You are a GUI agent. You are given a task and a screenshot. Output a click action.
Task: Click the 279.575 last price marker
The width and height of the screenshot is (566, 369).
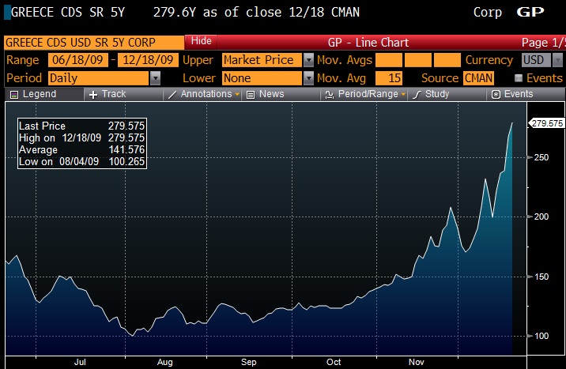pos(547,123)
